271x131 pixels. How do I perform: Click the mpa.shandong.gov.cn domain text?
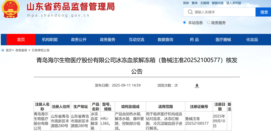coord(58,15)
